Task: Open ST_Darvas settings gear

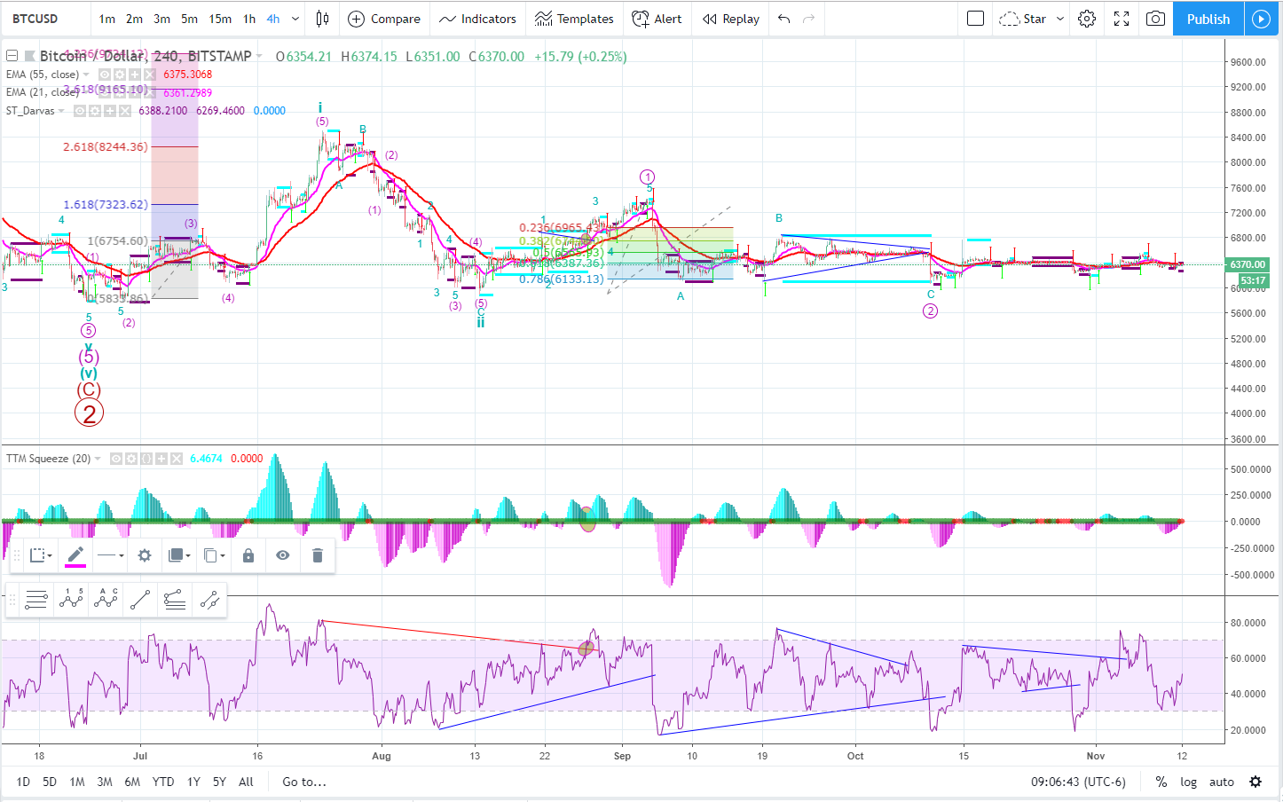Action: click(95, 111)
